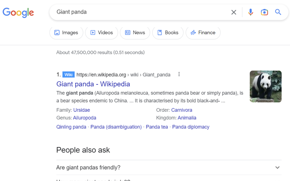The width and height of the screenshot is (290, 181).
Task: Open the three-dot result options menu
Action: 179,74
